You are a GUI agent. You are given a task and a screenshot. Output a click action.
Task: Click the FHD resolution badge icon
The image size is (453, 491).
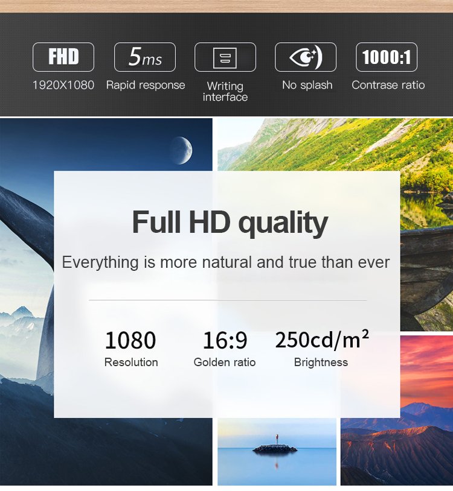(63, 57)
